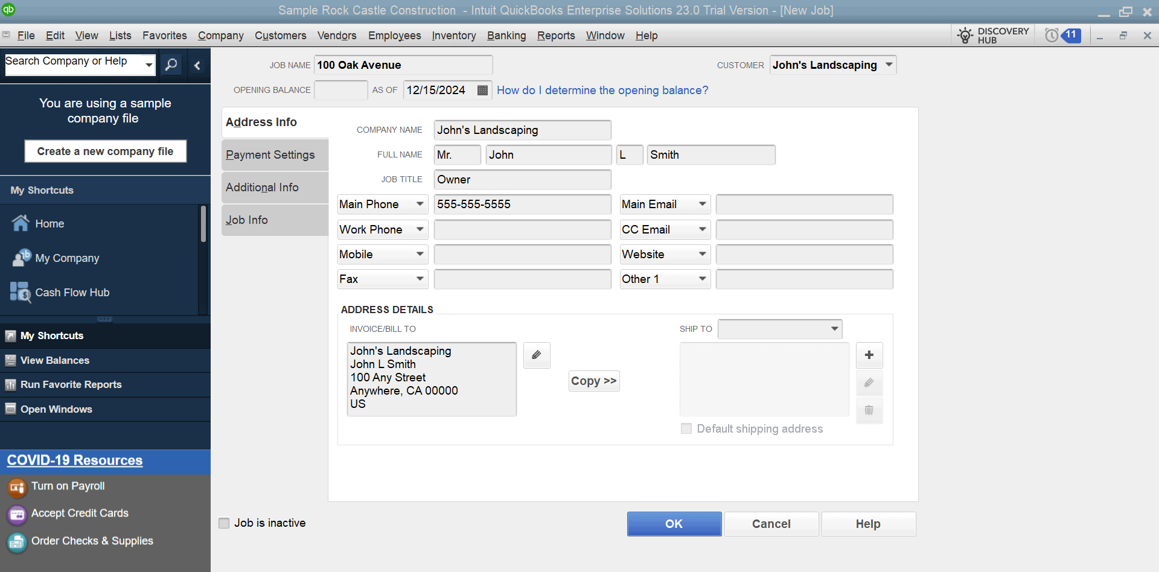Select the My Shortcuts panel row
The width and height of the screenshot is (1159, 572).
click(x=105, y=336)
